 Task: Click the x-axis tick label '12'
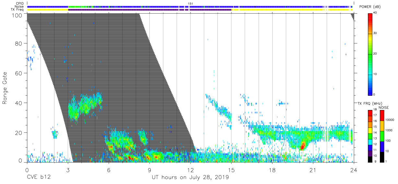pyautogui.click(x=190, y=170)
